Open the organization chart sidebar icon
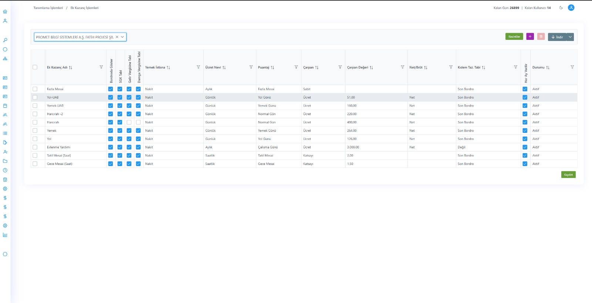 (5, 59)
